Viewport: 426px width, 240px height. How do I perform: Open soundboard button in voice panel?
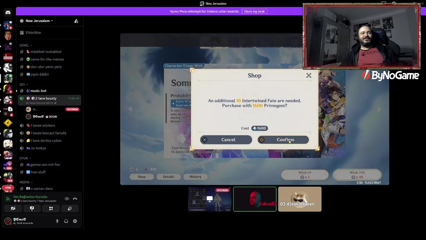[70, 208]
